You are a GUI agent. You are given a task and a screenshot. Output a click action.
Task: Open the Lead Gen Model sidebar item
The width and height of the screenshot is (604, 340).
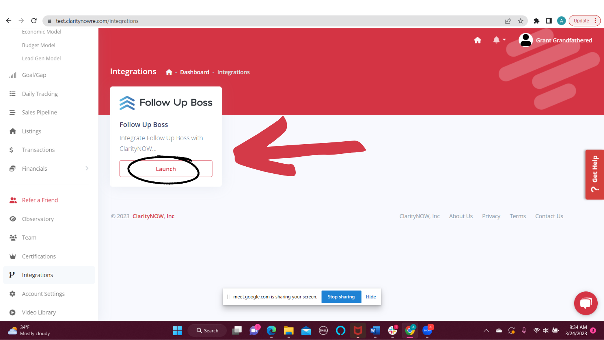tap(41, 59)
